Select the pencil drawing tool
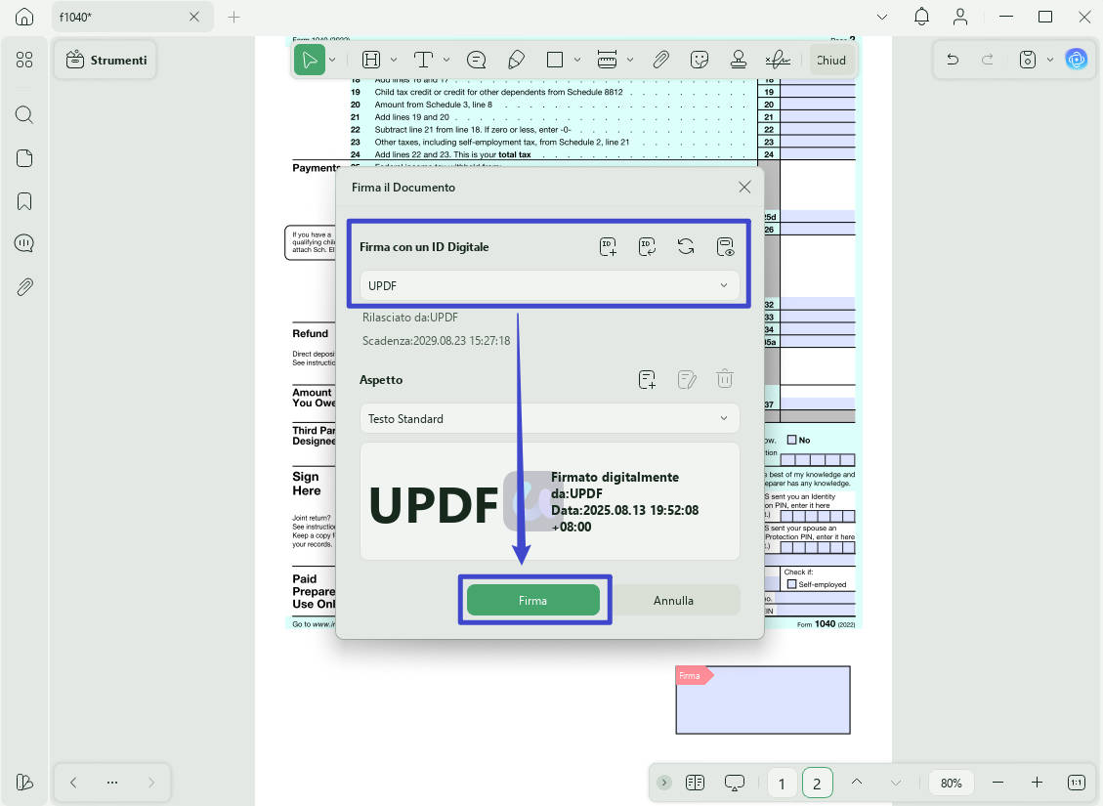The height and width of the screenshot is (806, 1103). [516, 60]
